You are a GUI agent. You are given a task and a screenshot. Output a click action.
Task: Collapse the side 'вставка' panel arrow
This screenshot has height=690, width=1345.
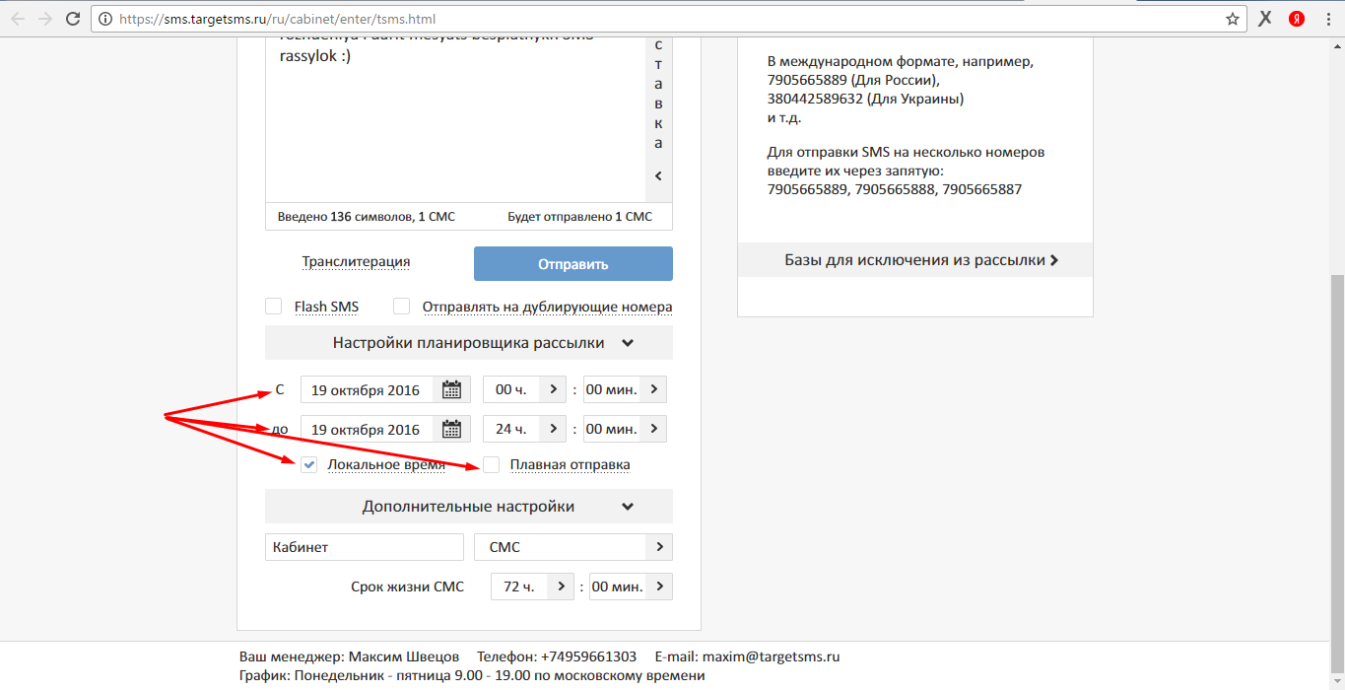(658, 175)
